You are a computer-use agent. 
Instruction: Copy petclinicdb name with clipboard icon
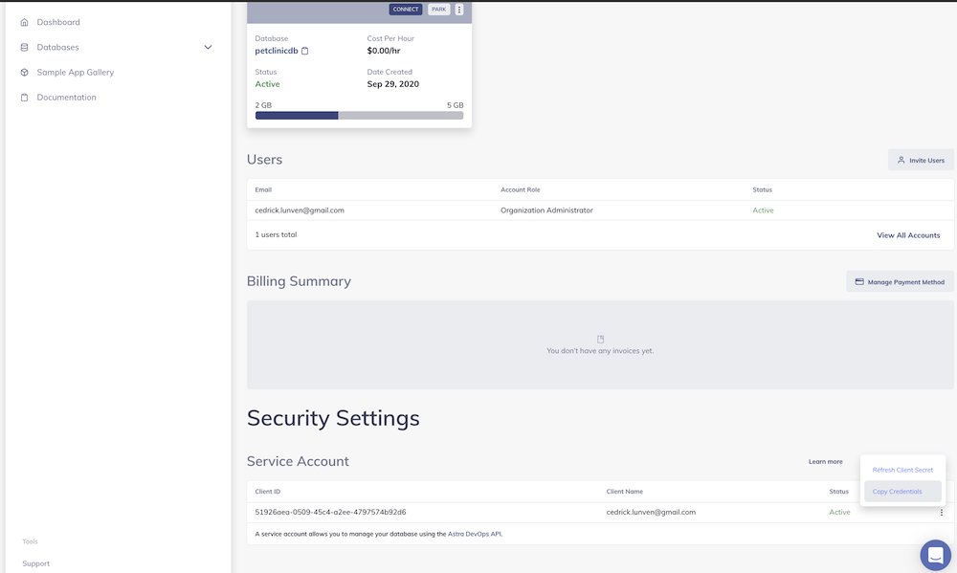click(305, 51)
